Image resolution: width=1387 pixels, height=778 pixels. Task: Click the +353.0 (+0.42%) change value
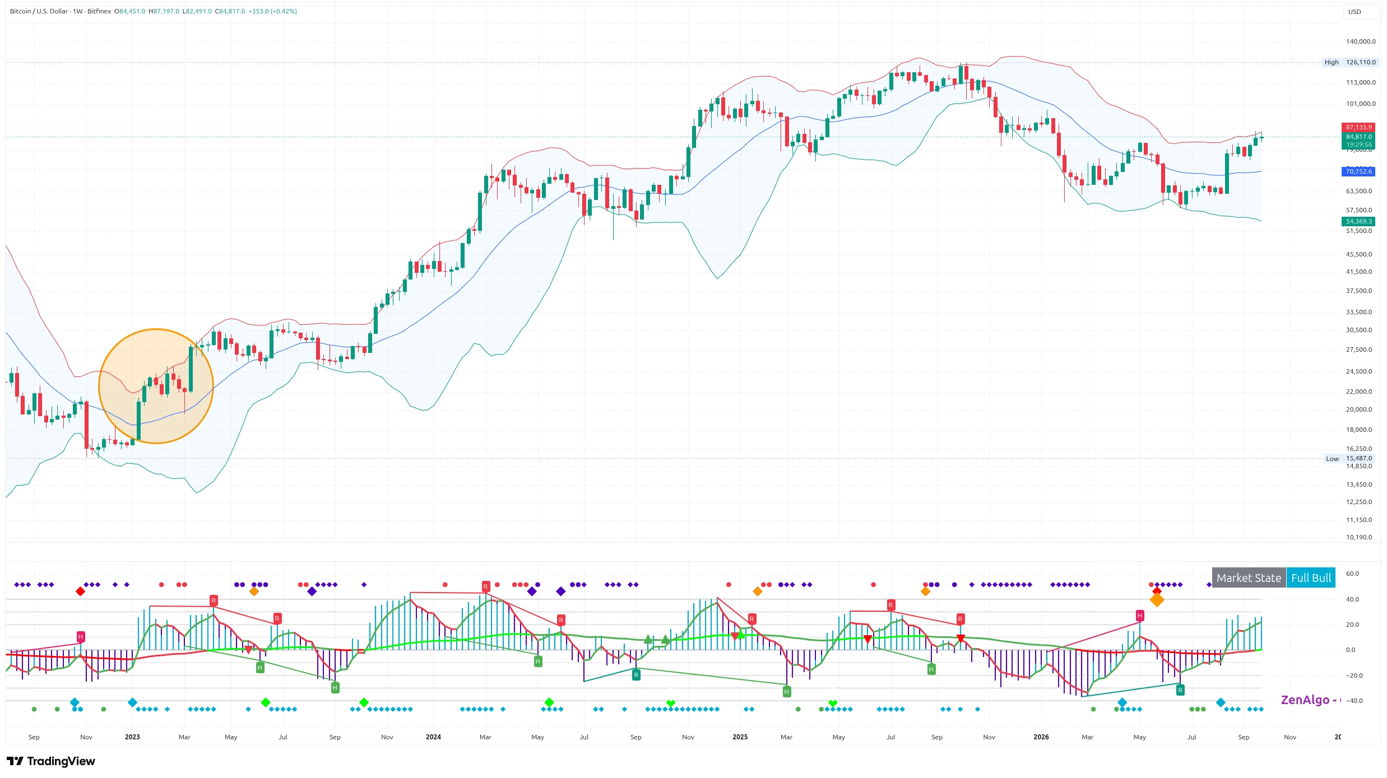(272, 11)
